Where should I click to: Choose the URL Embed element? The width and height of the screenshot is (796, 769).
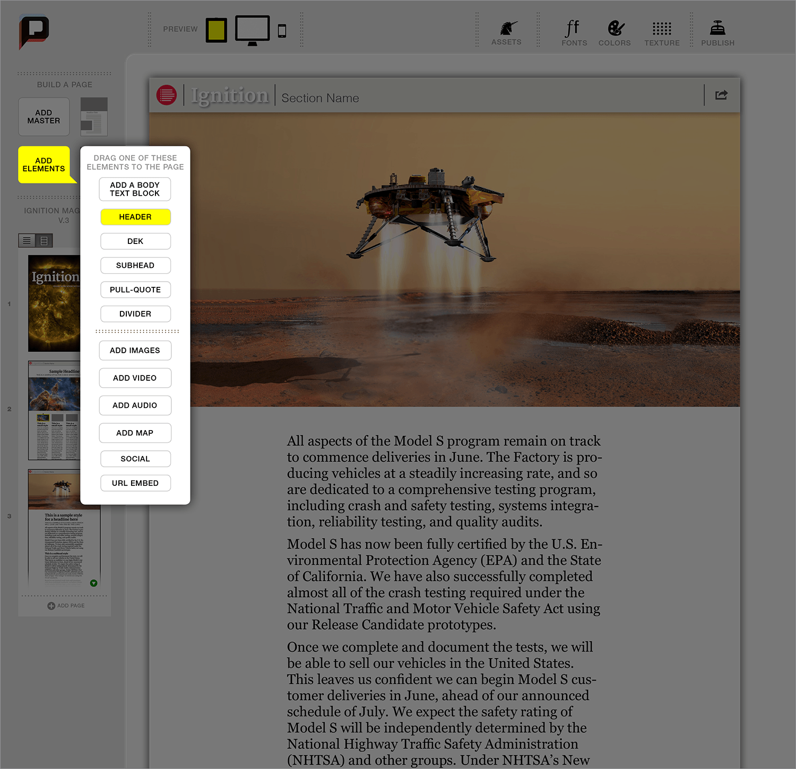pos(135,483)
